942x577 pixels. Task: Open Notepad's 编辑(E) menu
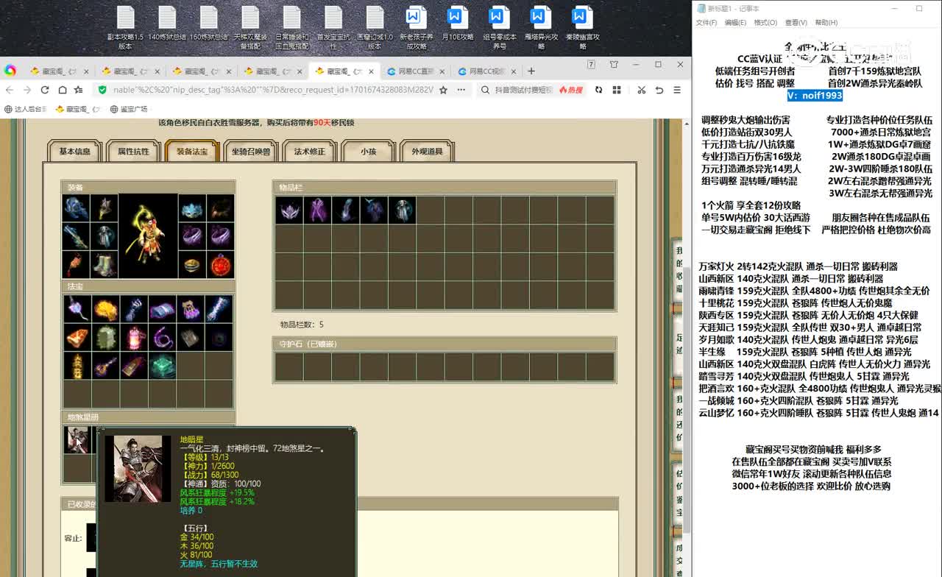click(735, 23)
